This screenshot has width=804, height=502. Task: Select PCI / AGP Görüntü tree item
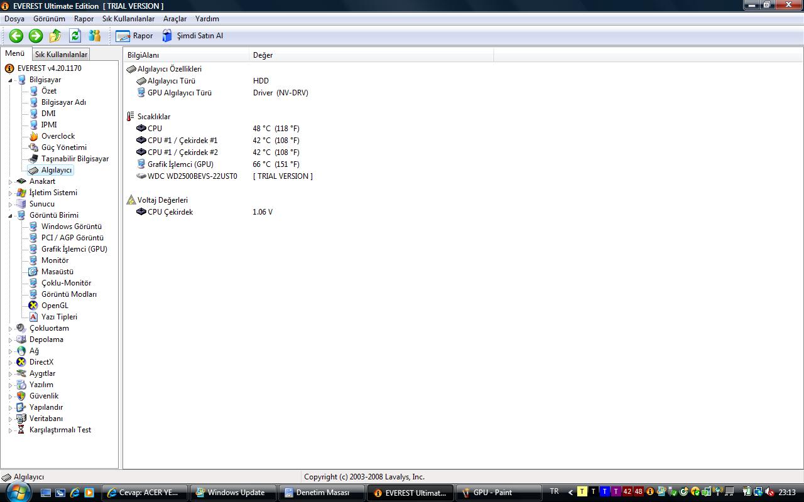(72, 238)
